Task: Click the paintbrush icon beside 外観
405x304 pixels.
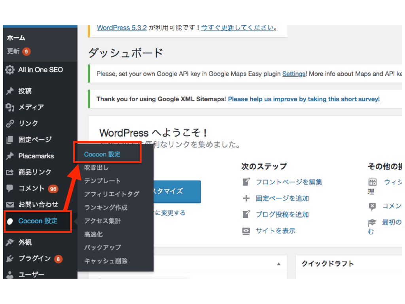Action: [10, 242]
